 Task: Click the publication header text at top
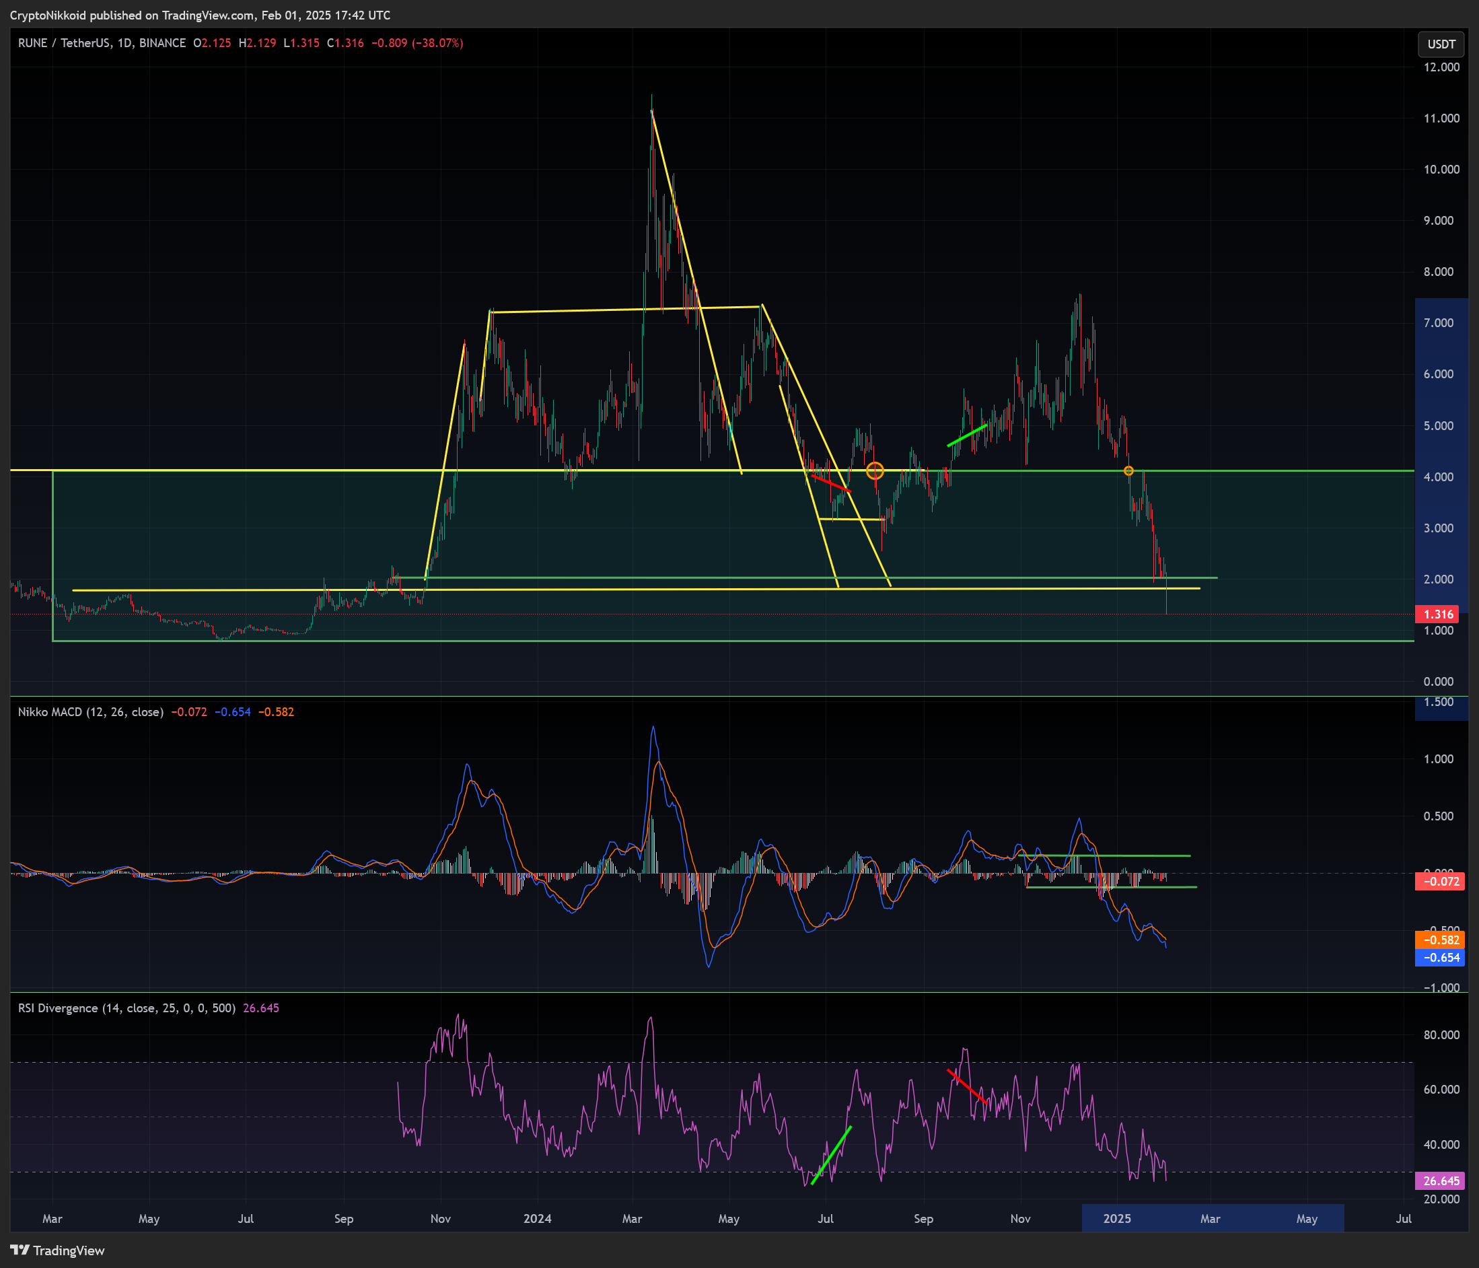(200, 15)
